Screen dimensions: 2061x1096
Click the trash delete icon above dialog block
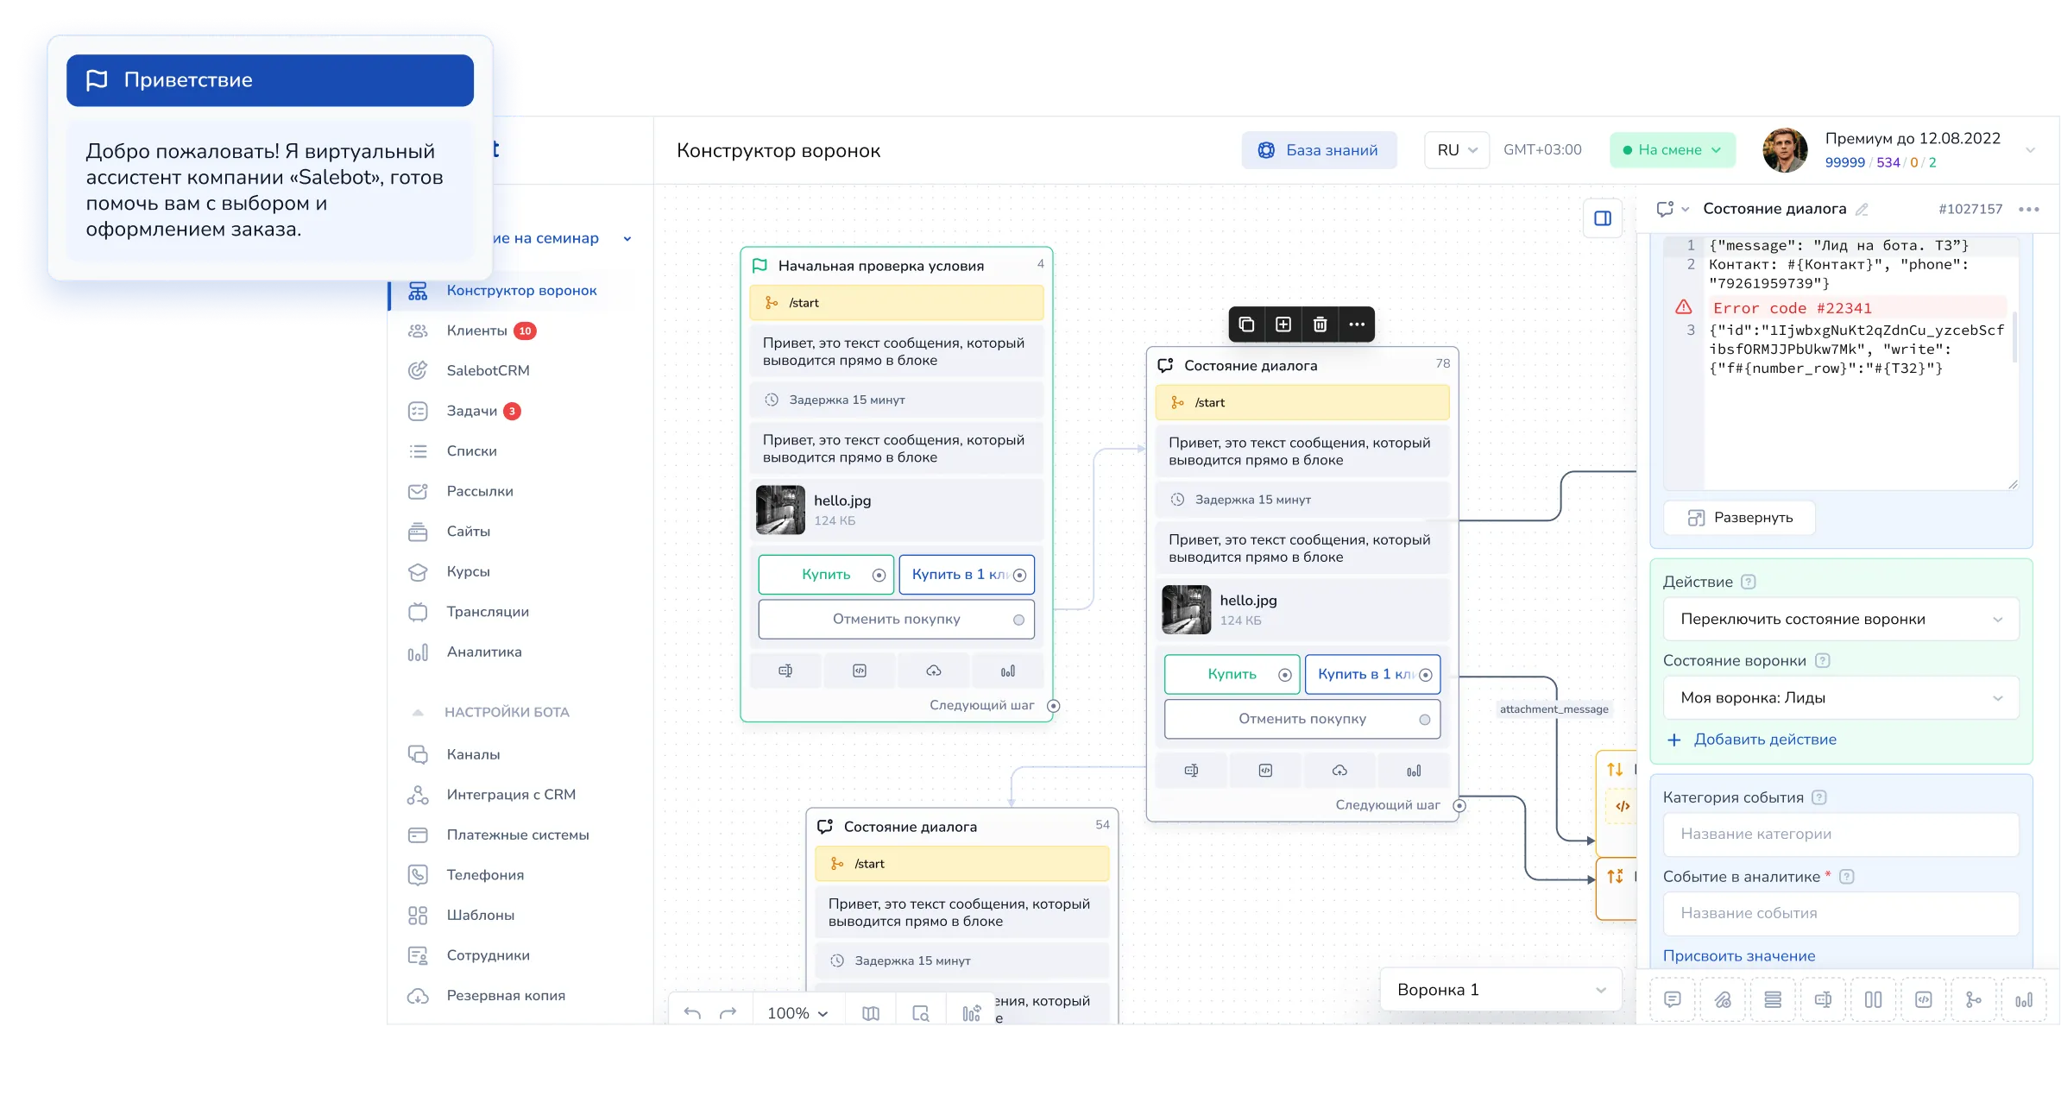(x=1320, y=324)
